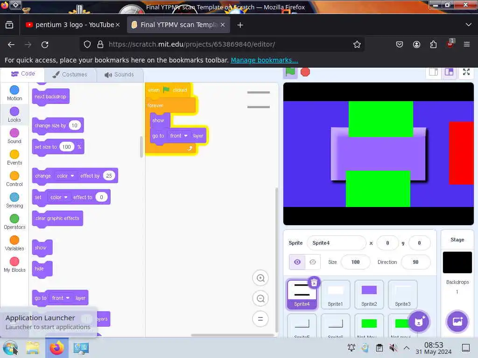Click the next backdrop block
This screenshot has height=358, width=478.
pyautogui.click(x=50, y=97)
